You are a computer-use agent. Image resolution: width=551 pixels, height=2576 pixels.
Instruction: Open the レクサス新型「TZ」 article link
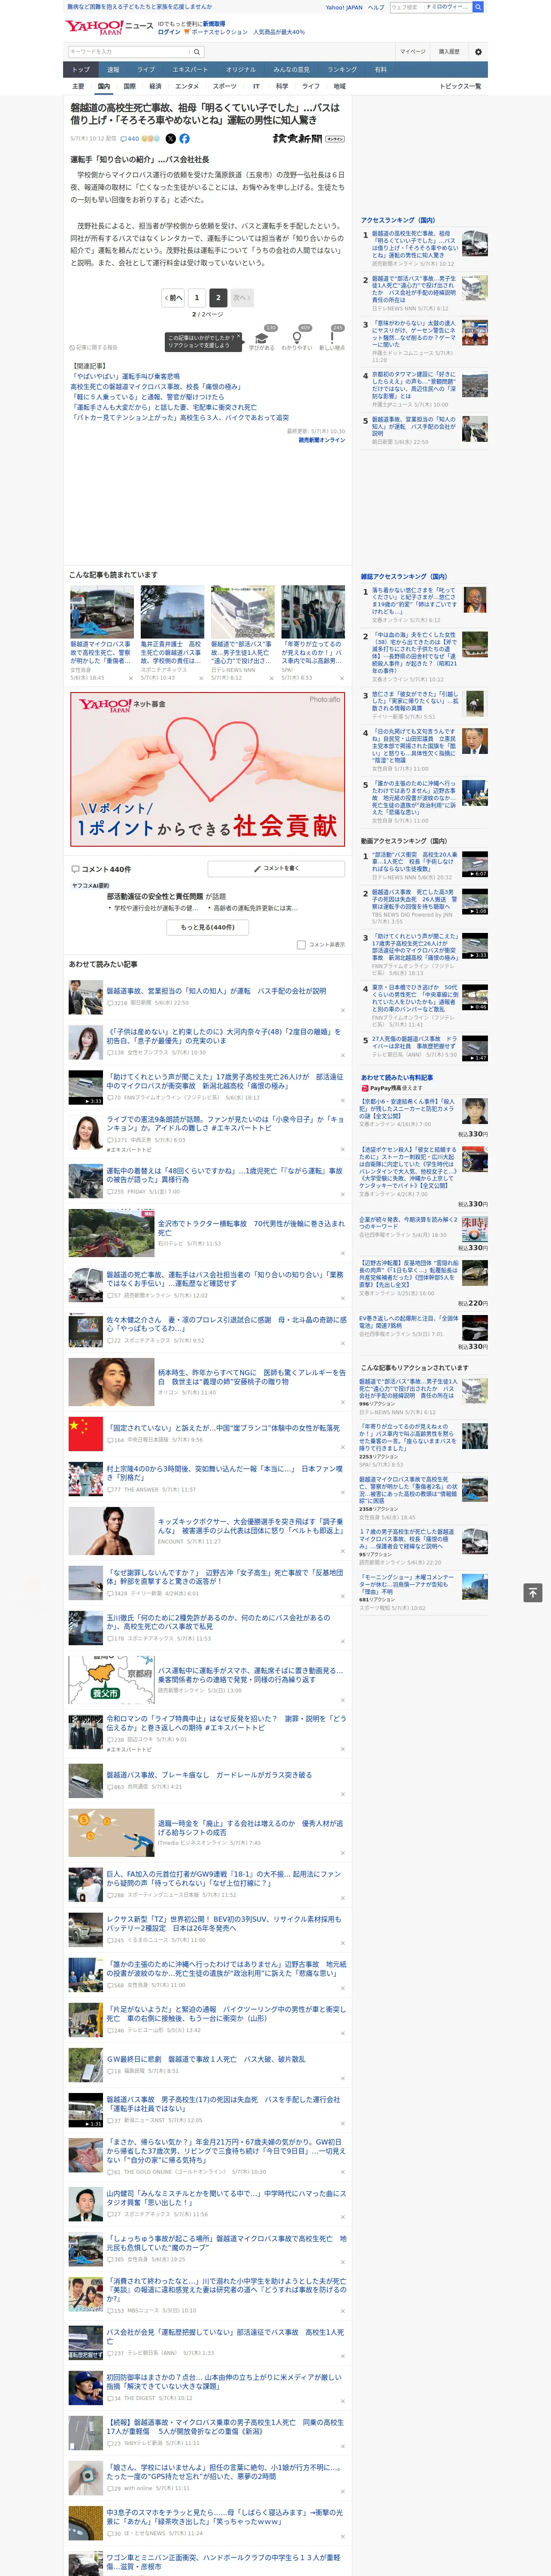point(224,1923)
